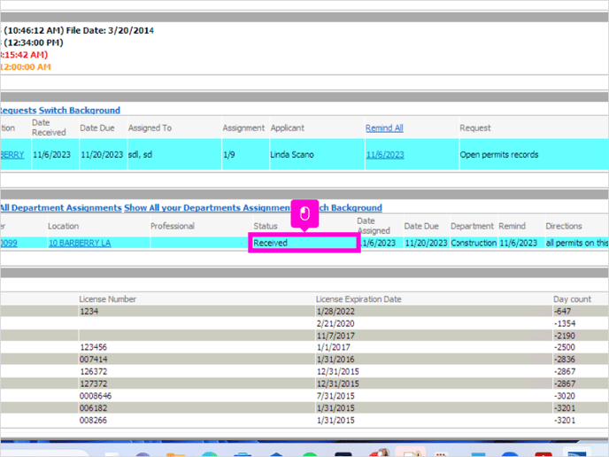The height and width of the screenshot is (457, 609).
Task: Click the sdl, sd assigned-to cell
Action: click(174, 155)
